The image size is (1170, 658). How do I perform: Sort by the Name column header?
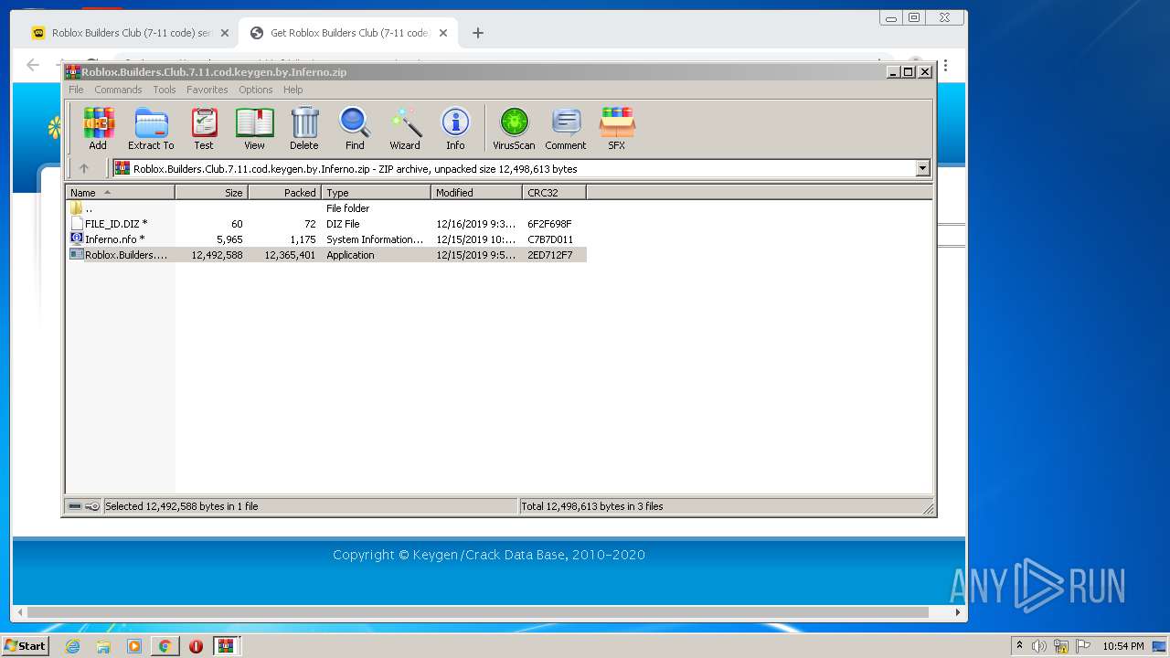tap(121, 193)
